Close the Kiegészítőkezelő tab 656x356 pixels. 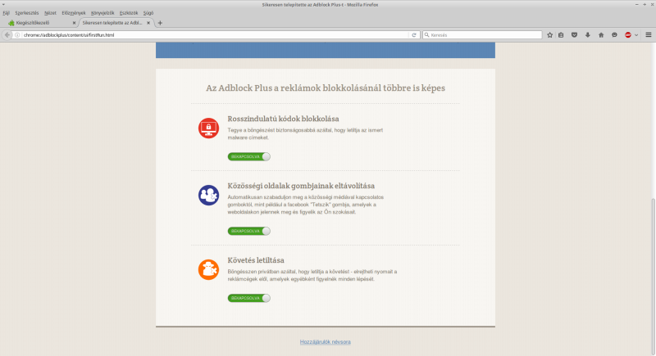pyautogui.click(x=74, y=23)
